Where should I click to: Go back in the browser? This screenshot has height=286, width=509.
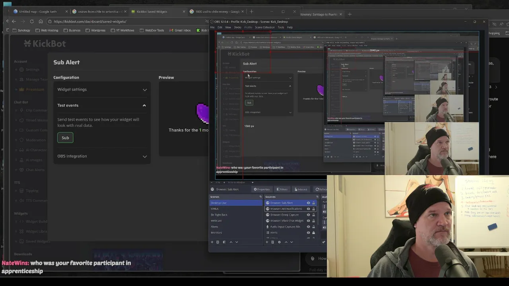pos(14,21)
